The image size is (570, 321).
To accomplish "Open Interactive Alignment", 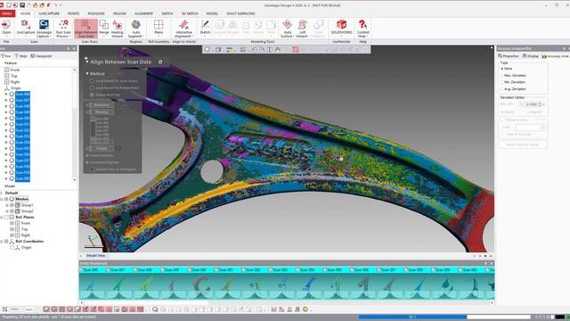I will (x=183, y=29).
